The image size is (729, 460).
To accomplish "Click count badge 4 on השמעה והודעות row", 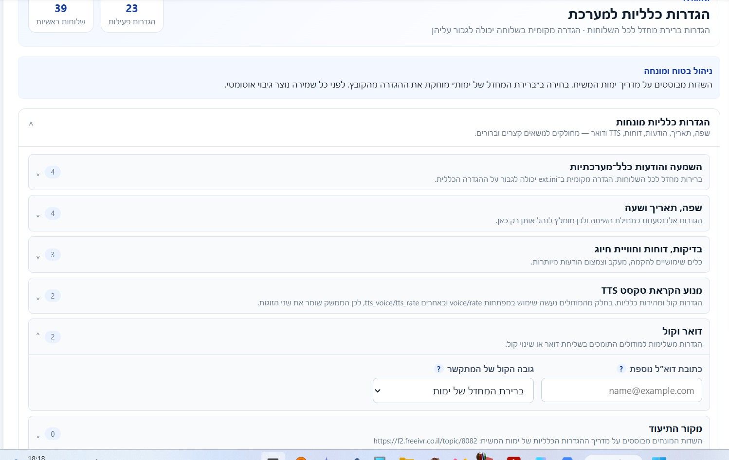I will 53,172.
